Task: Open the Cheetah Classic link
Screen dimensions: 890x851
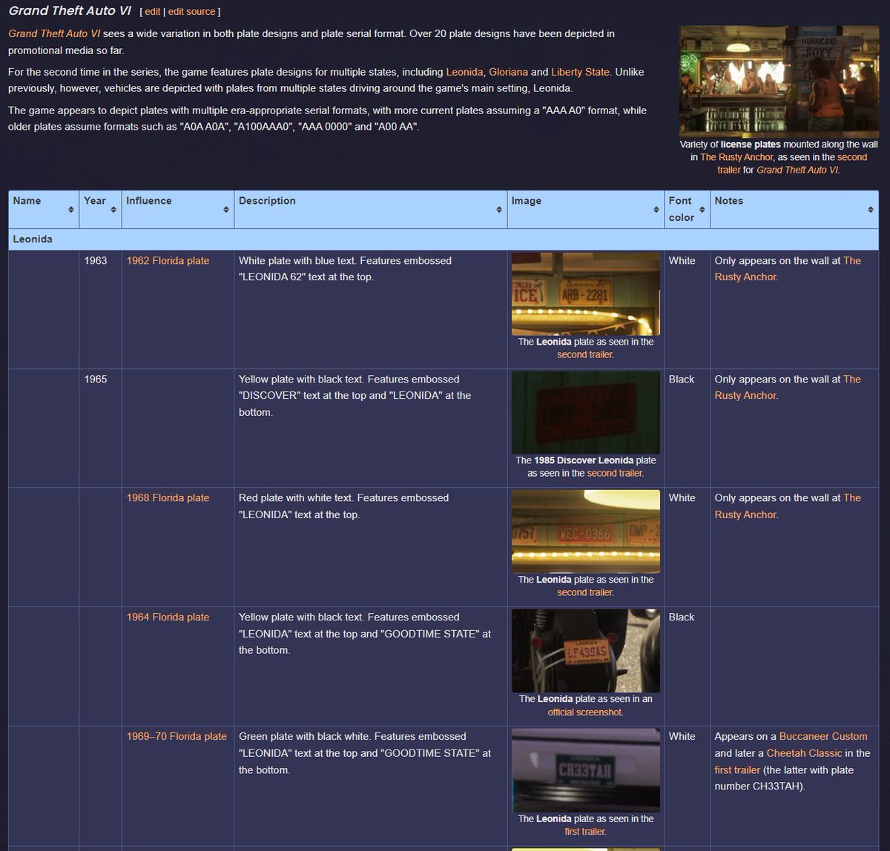Action: coord(804,752)
